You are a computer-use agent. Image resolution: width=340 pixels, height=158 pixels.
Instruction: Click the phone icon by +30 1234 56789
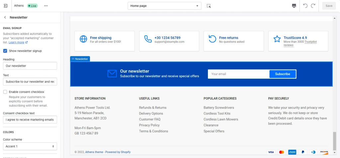[x=148, y=39]
